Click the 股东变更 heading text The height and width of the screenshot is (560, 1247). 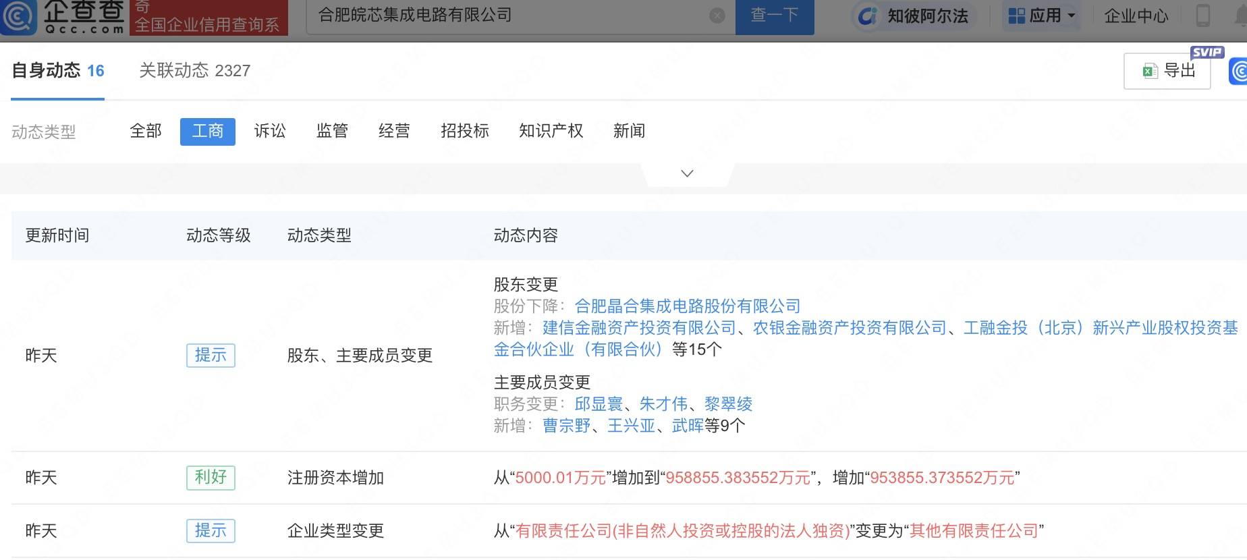[x=526, y=285]
